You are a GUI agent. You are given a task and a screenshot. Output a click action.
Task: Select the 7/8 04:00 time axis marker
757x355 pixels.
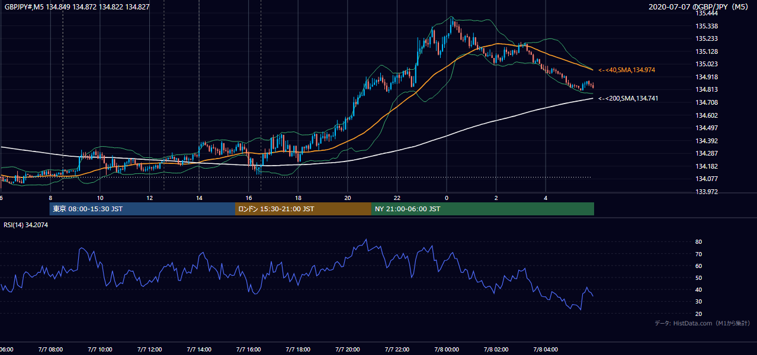coord(547,350)
